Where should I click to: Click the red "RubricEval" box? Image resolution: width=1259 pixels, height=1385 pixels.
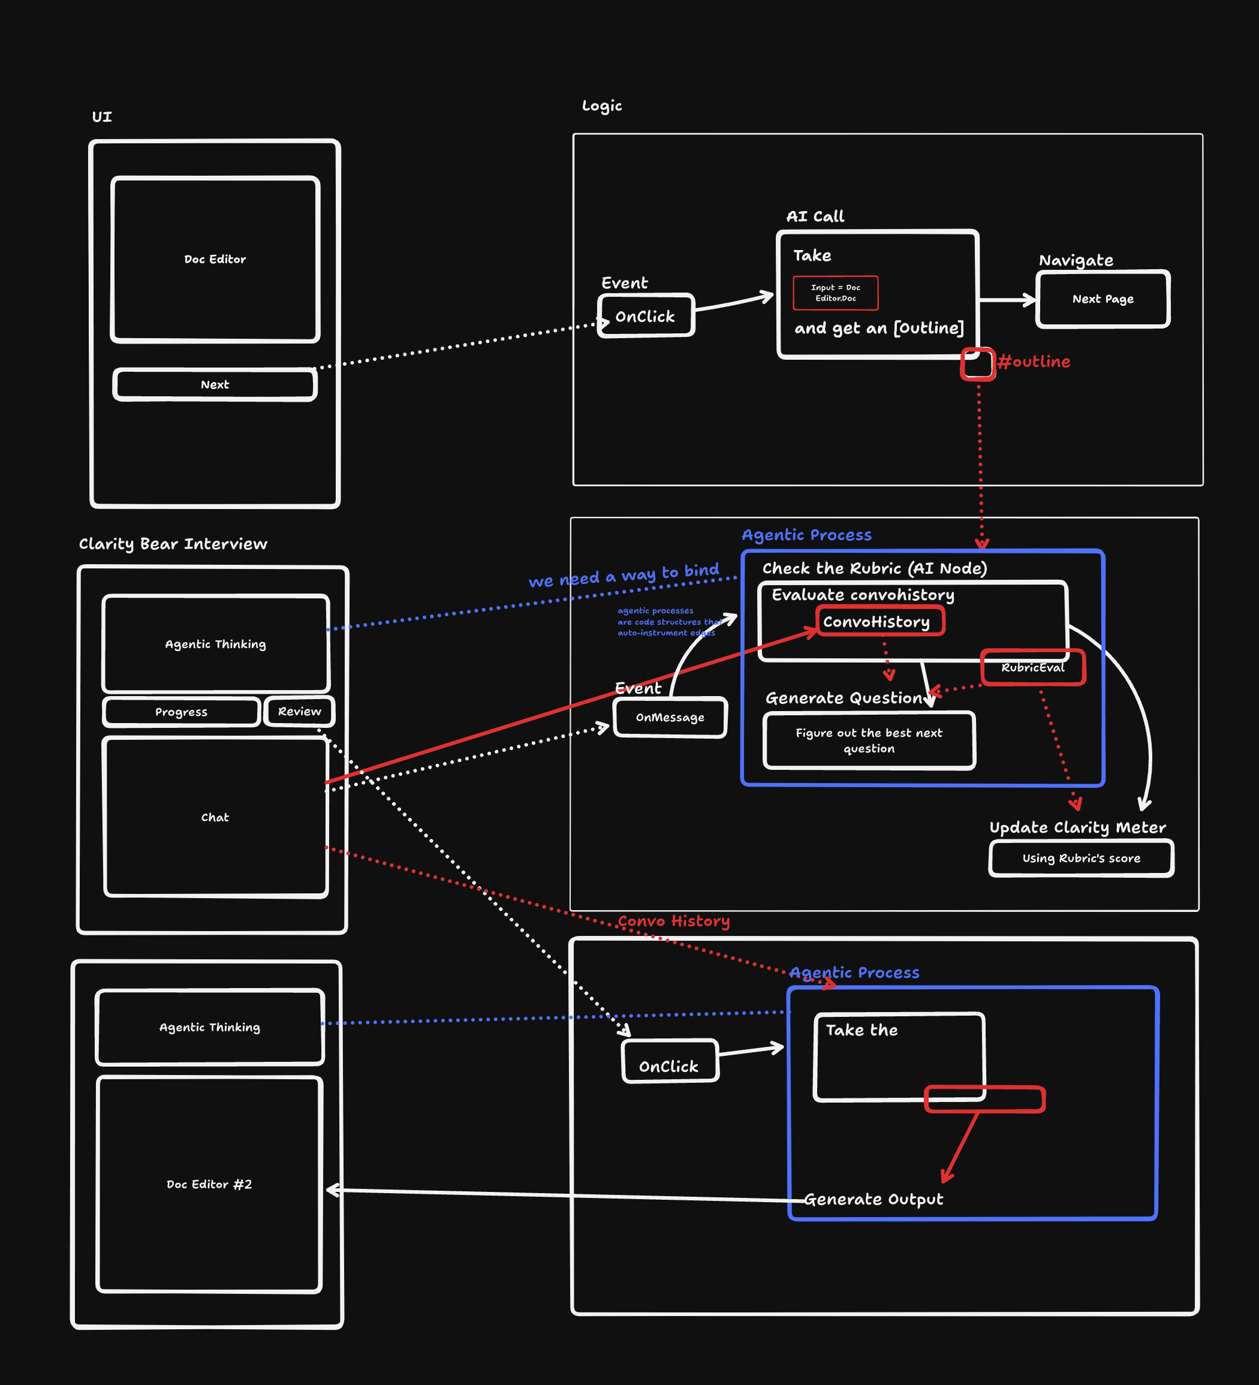1033,667
